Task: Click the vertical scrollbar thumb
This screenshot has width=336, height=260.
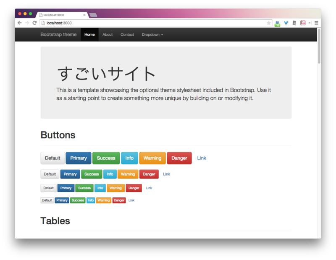Action: 319,46
